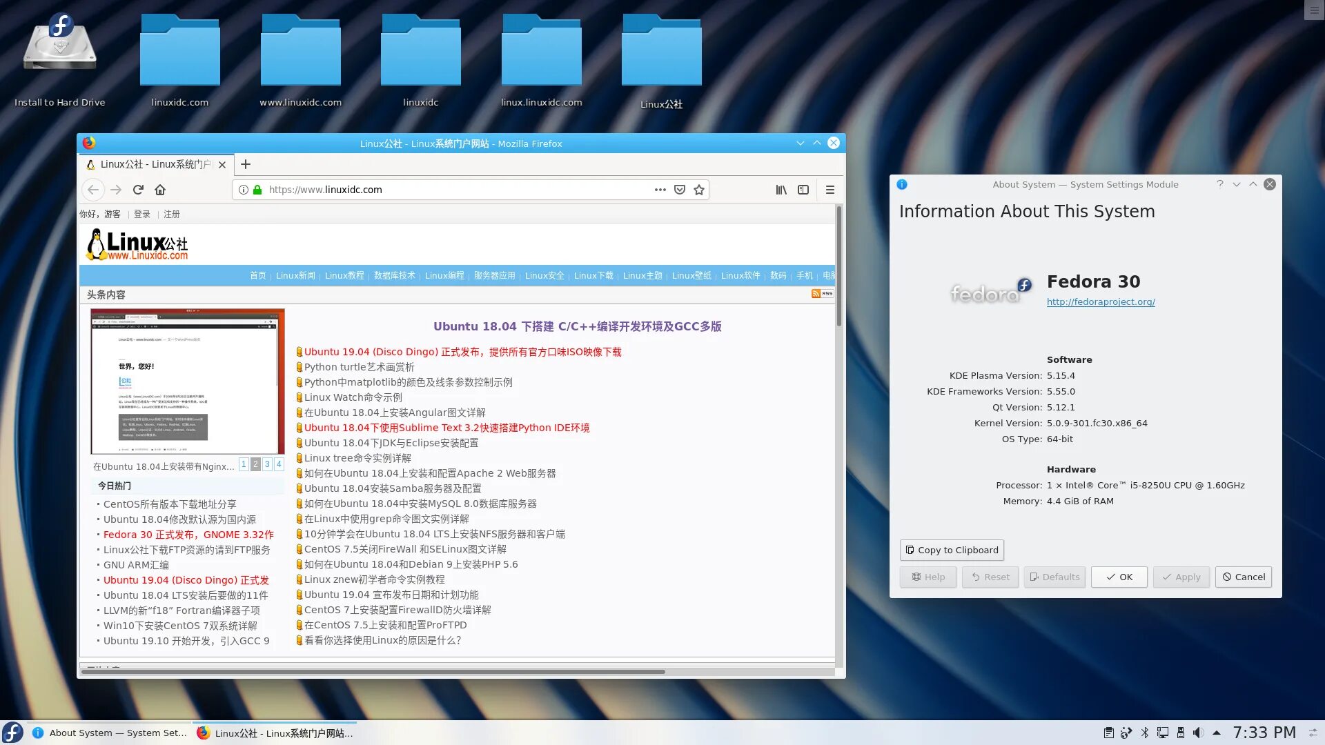
Task: Open the Fedora application launcher
Action: [x=12, y=733]
